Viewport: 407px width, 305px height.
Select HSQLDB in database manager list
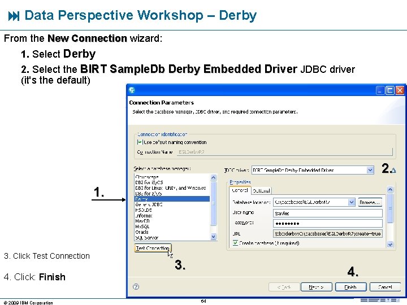coord(172,210)
